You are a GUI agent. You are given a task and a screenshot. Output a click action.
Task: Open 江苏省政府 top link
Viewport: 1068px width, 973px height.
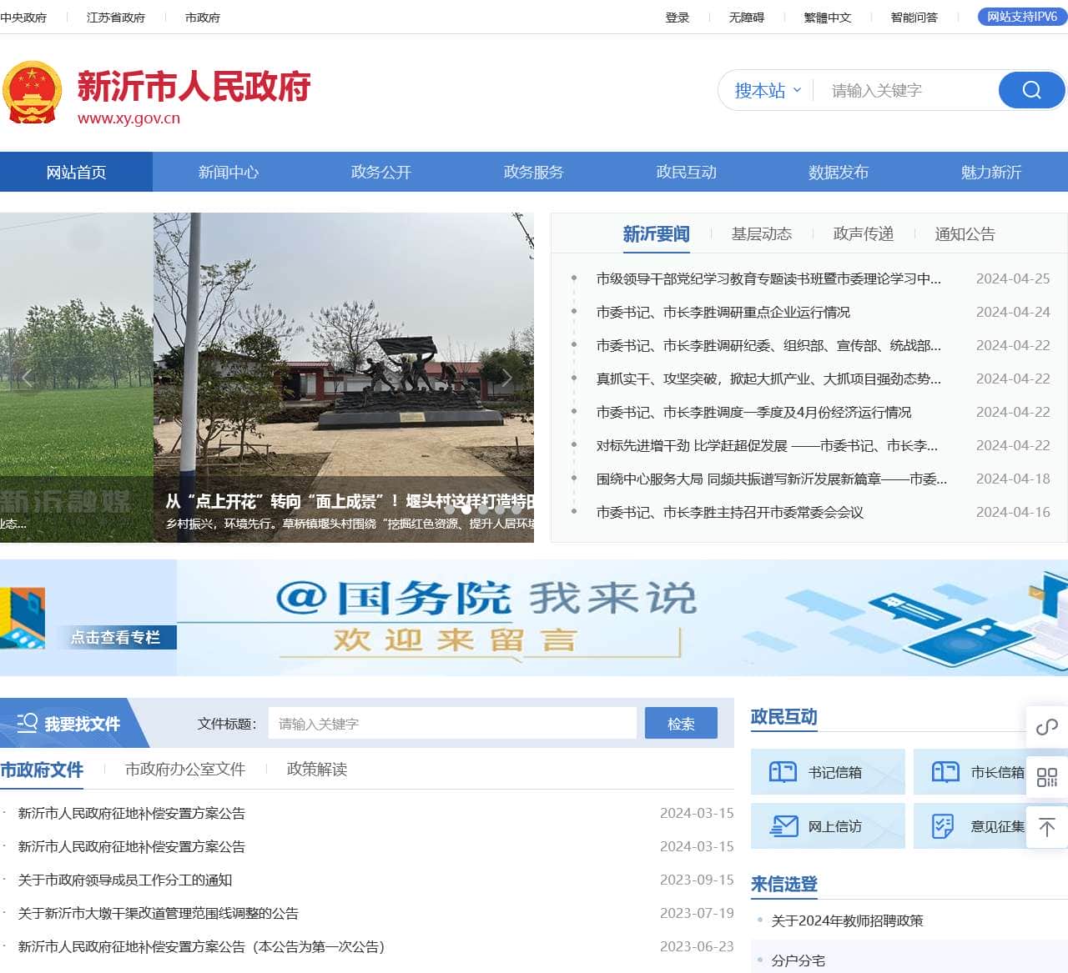click(116, 18)
